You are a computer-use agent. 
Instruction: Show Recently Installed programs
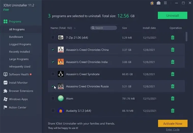(x=19, y=52)
